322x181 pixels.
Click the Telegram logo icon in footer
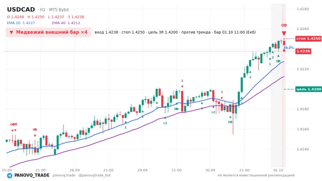click(x=10, y=175)
